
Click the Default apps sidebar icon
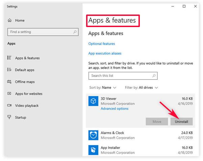(x=9, y=70)
